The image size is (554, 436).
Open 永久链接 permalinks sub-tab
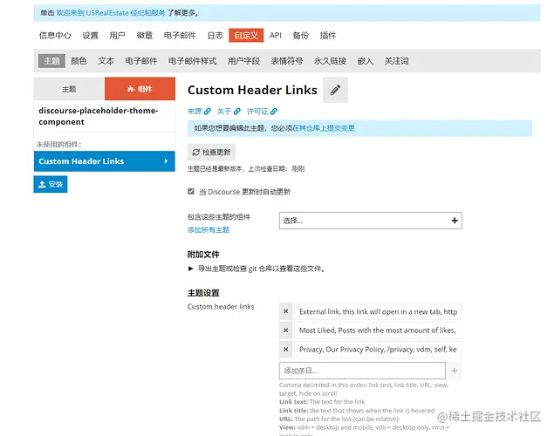tap(330, 61)
